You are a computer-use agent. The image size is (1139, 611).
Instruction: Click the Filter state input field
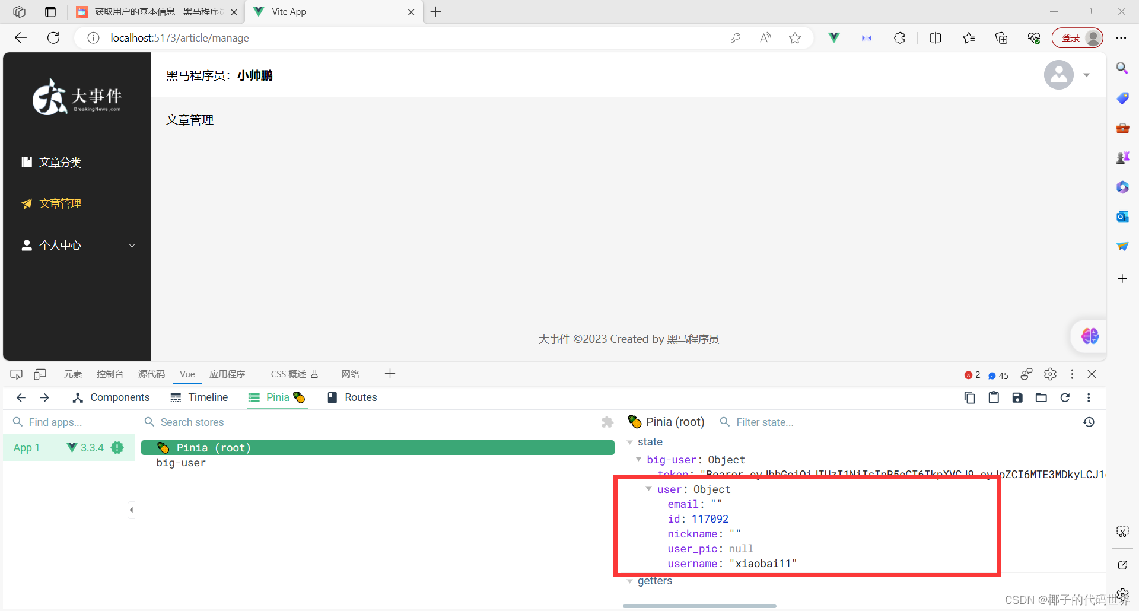pos(896,422)
